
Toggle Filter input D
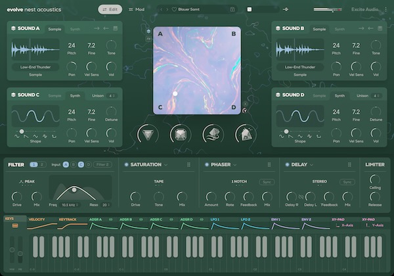point(89,165)
